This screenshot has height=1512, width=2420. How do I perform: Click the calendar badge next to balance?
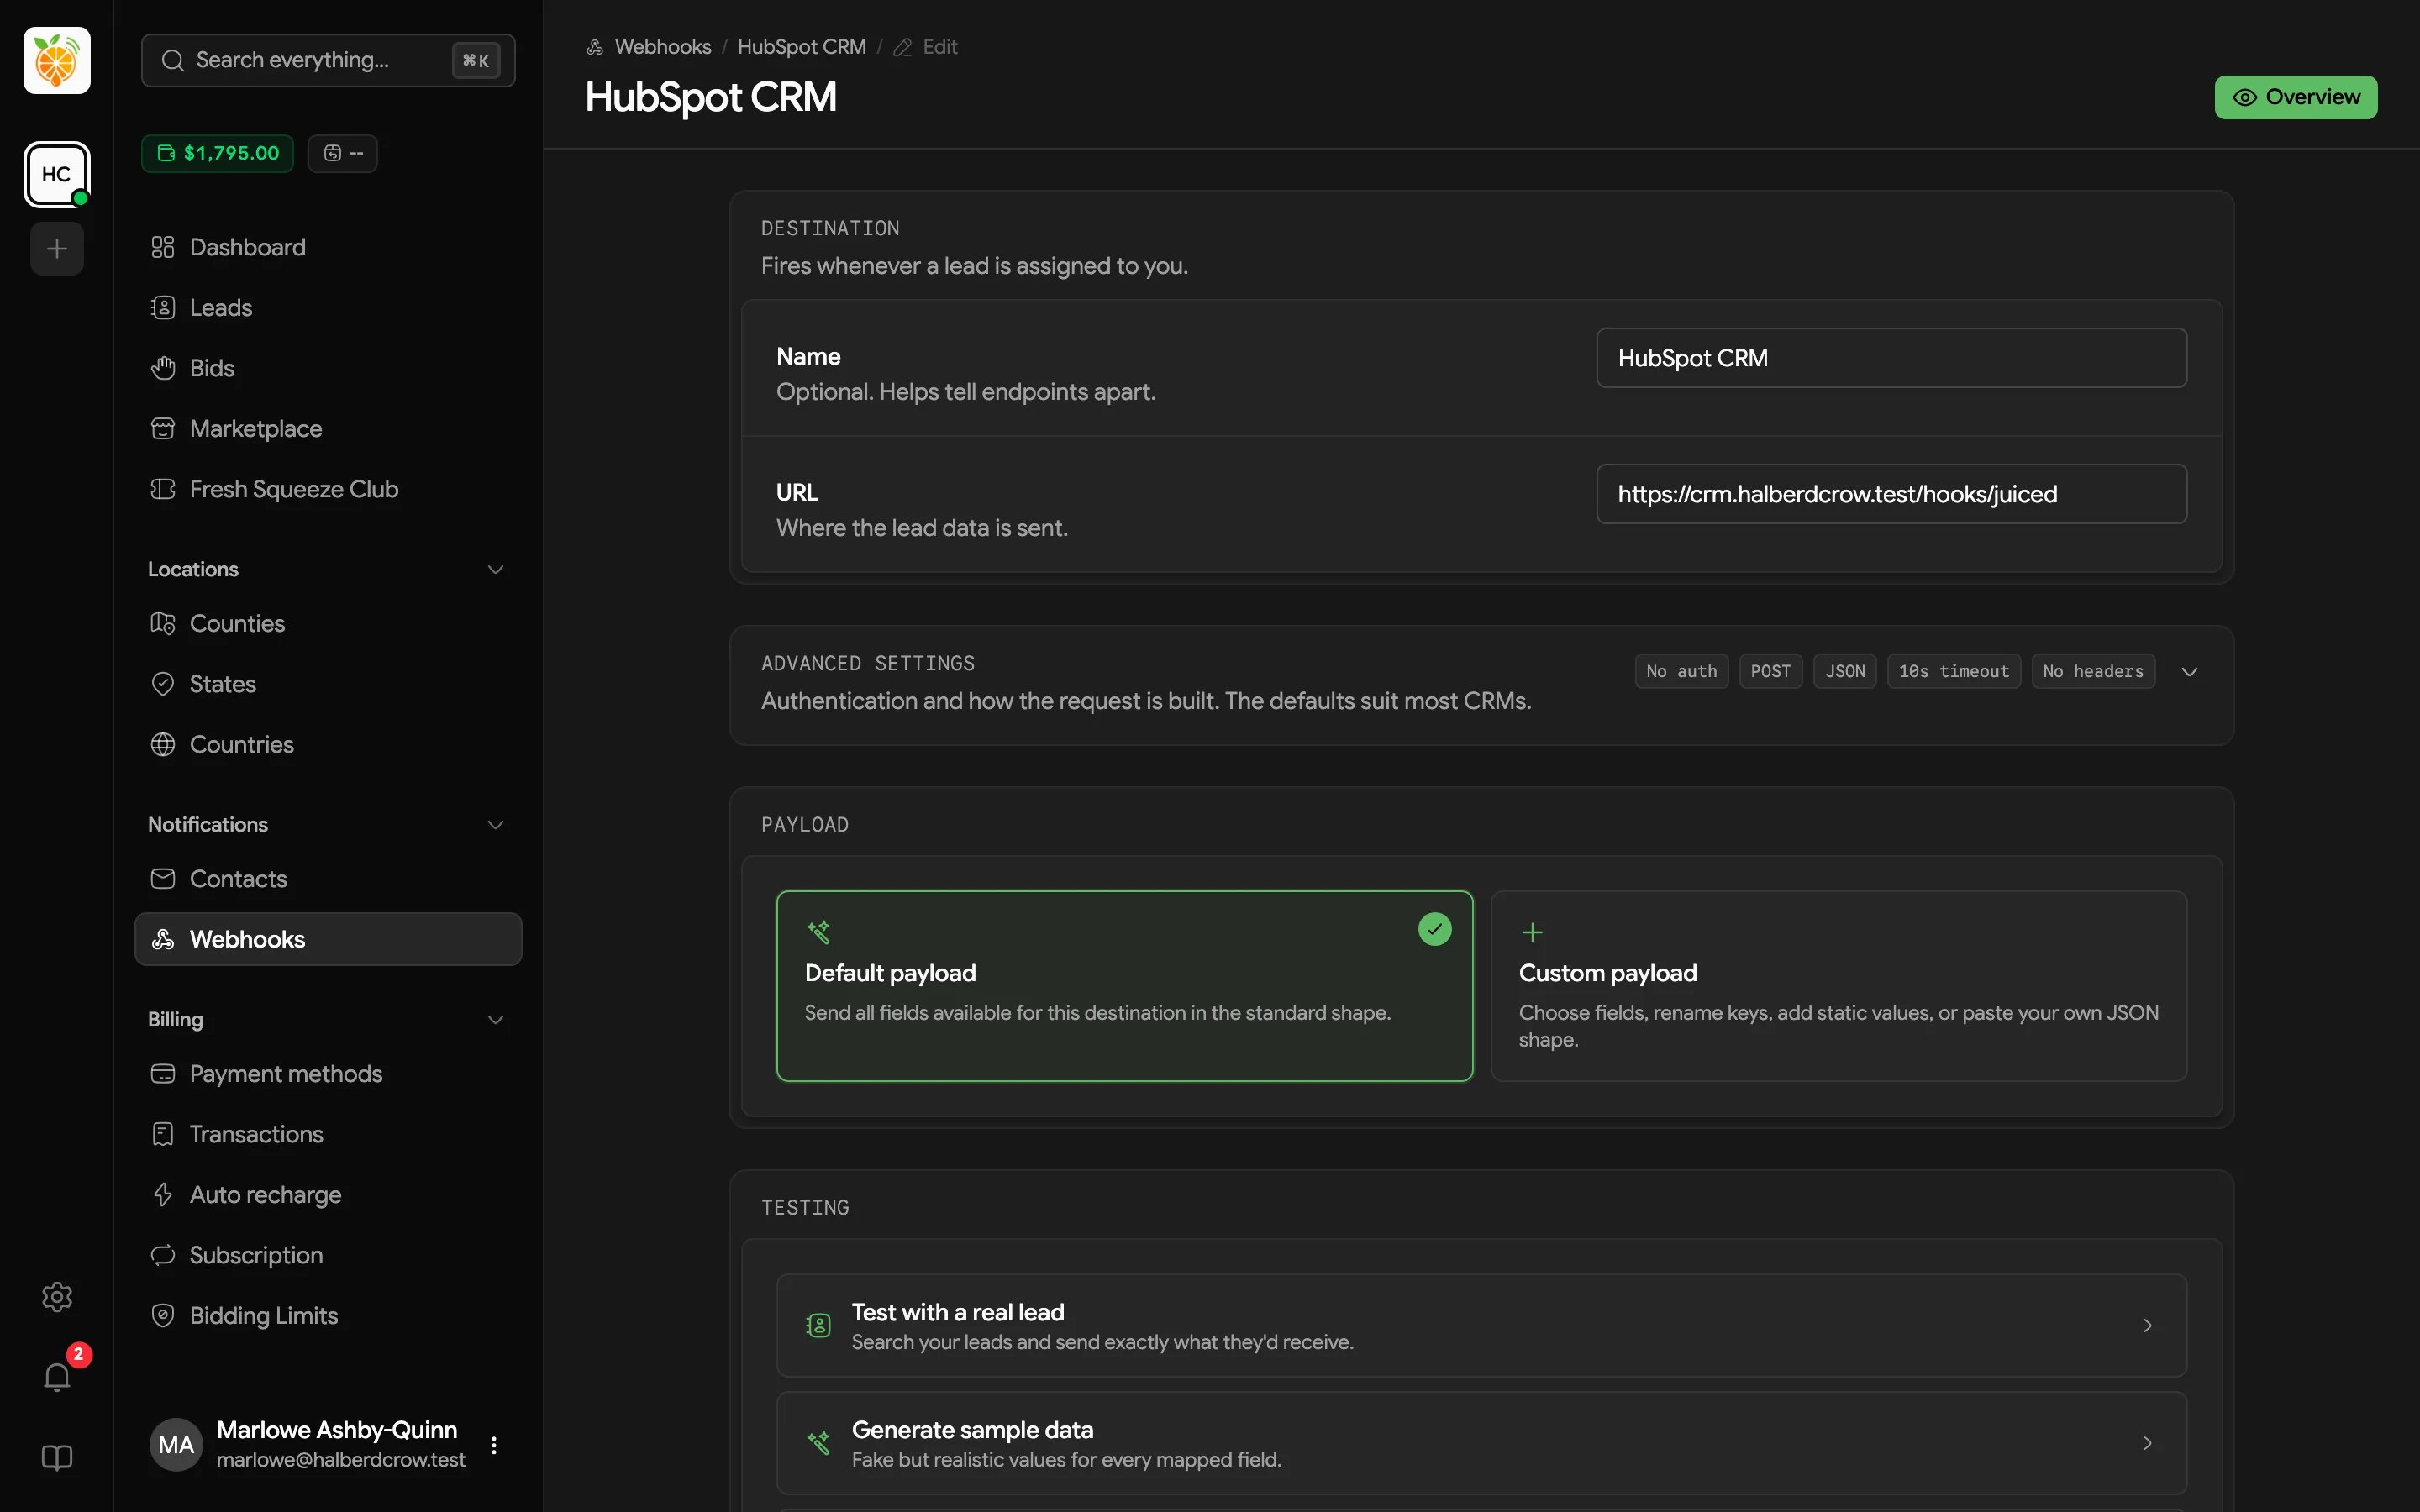click(342, 153)
